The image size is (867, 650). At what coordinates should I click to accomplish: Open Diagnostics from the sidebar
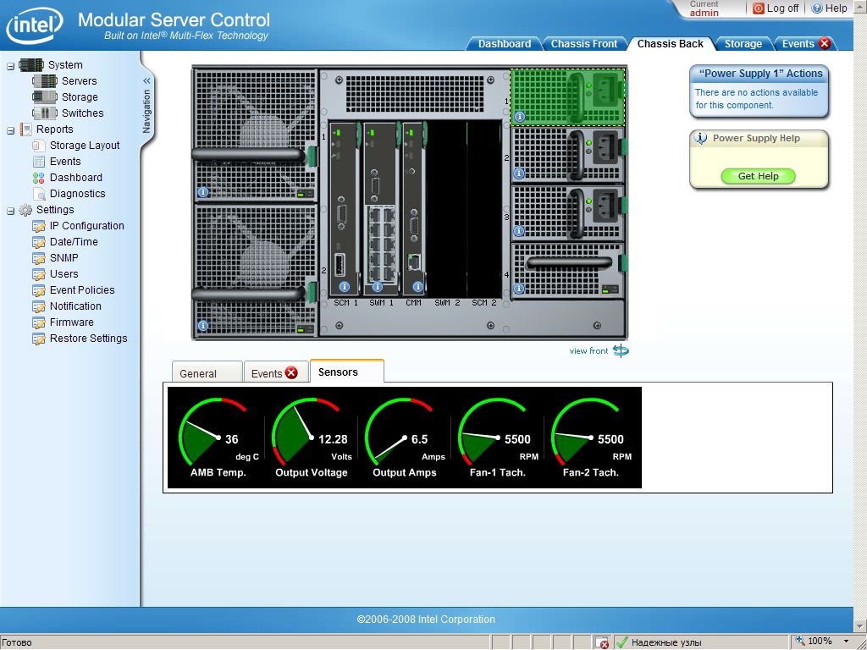click(77, 194)
